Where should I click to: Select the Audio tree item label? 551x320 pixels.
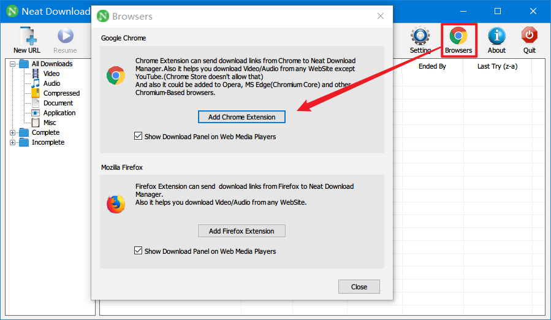(x=51, y=83)
